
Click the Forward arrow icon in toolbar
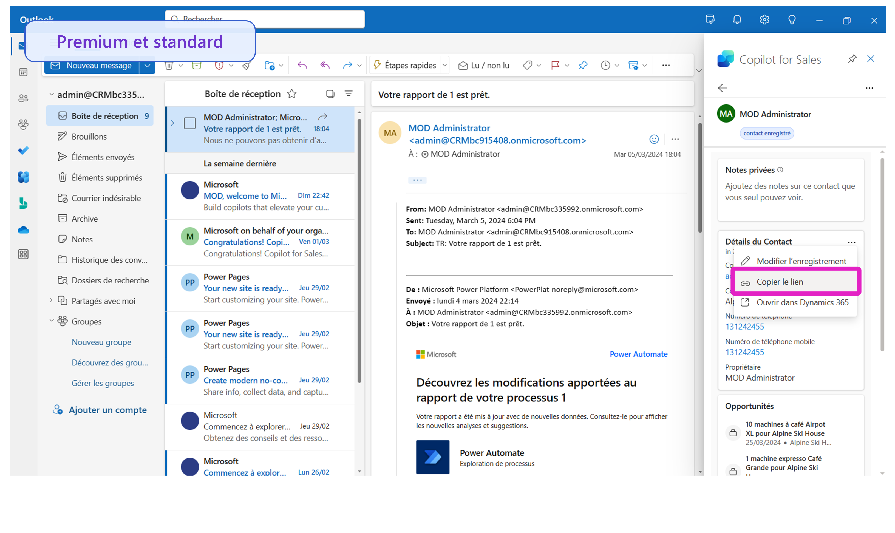click(x=347, y=65)
